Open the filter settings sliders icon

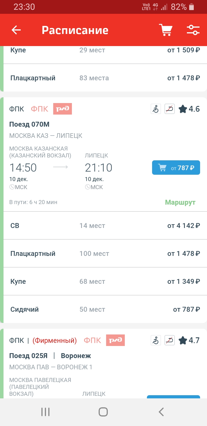click(193, 30)
